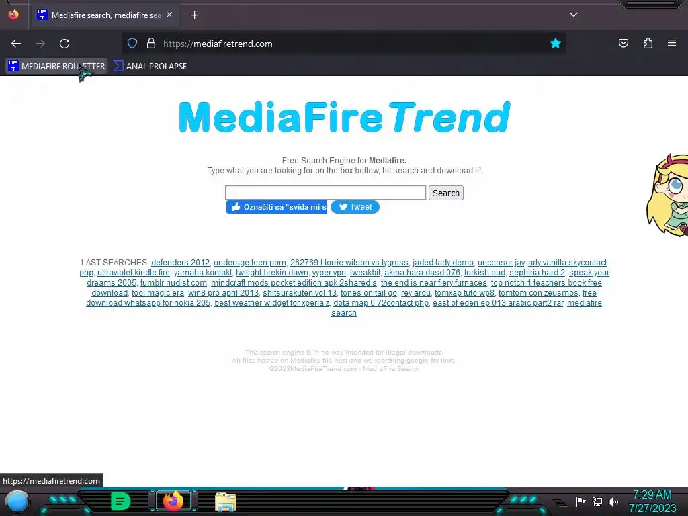Image resolution: width=688 pixels, height=516 pixels.
Task: Select the Mediafire search browser tab
Action: pyautogui.click(x=105, y=15)
